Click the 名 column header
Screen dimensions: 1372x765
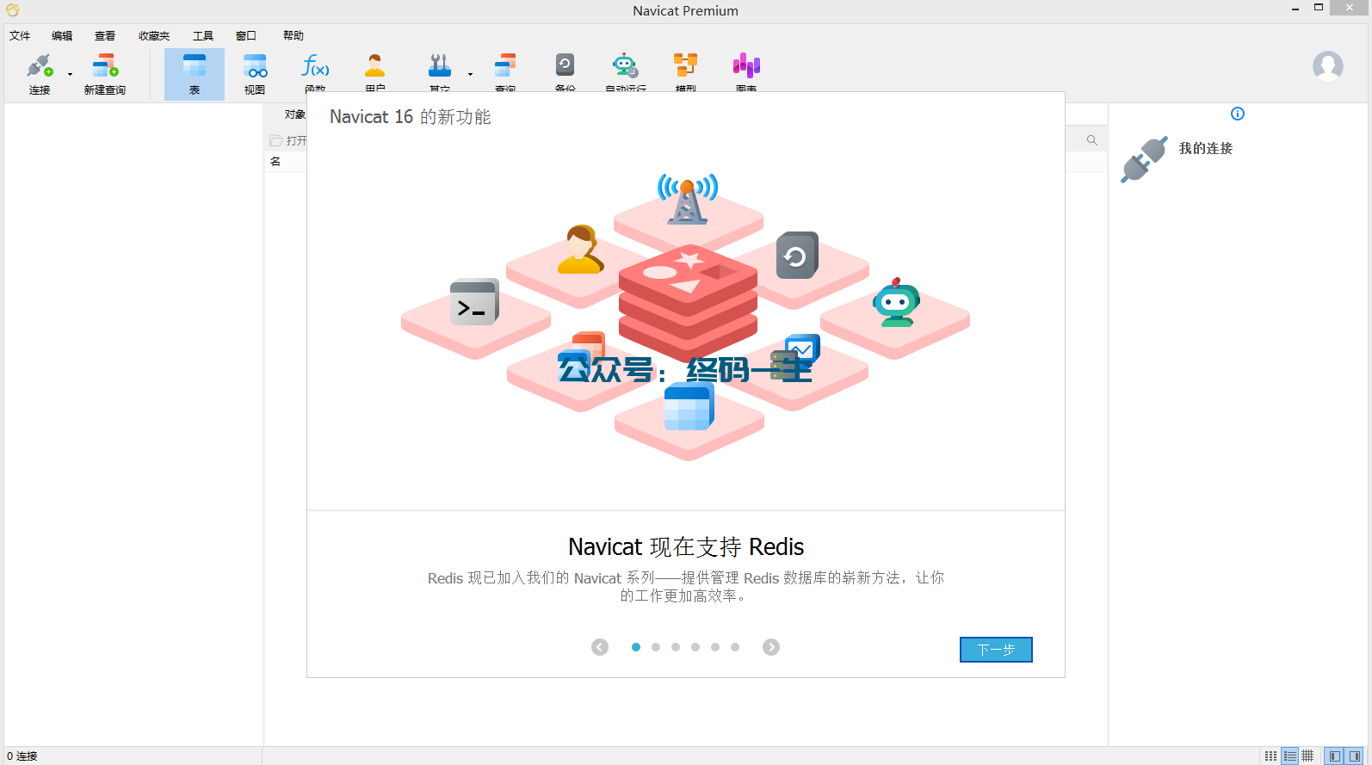point(275,161)
